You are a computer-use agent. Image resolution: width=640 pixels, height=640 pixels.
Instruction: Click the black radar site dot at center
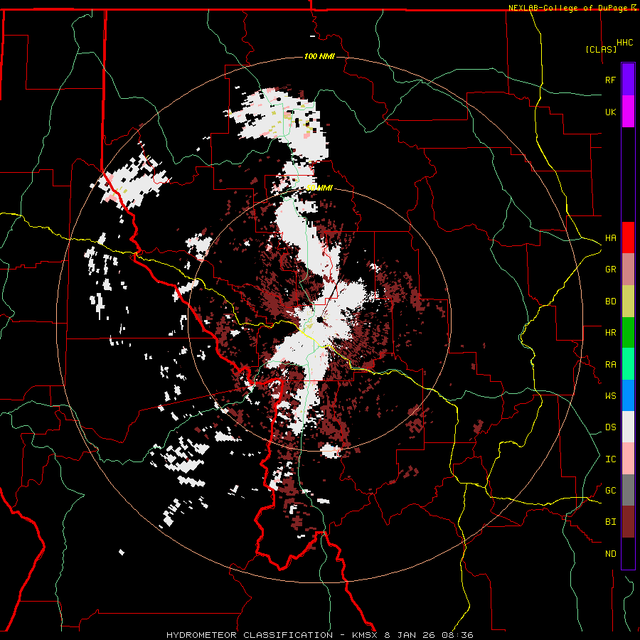(x=319, y=319)
